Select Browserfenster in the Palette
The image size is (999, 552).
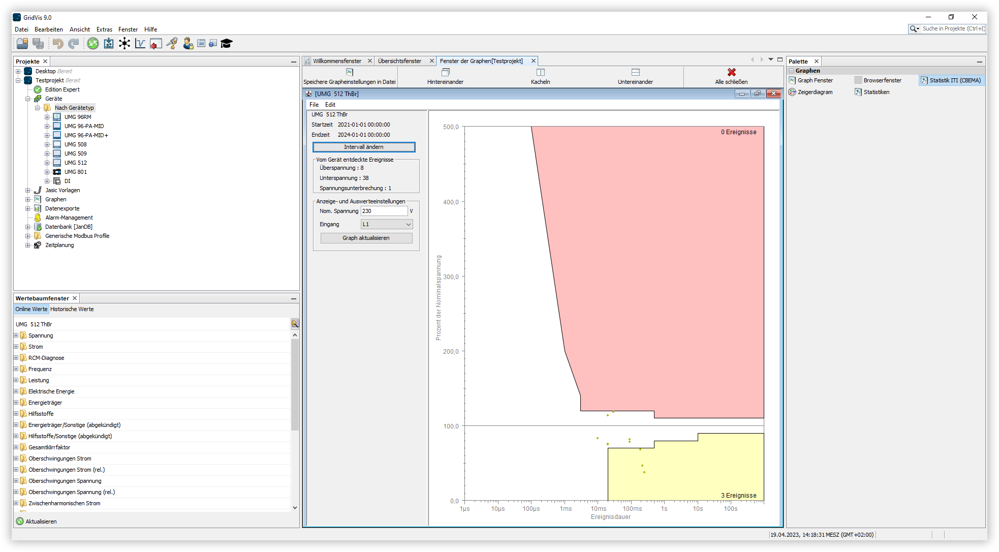(878, 80)
